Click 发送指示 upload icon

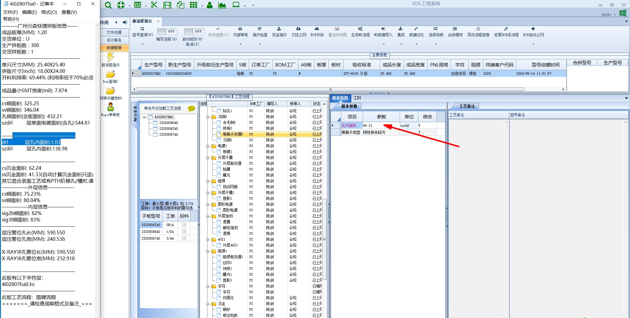coord(279,29)
